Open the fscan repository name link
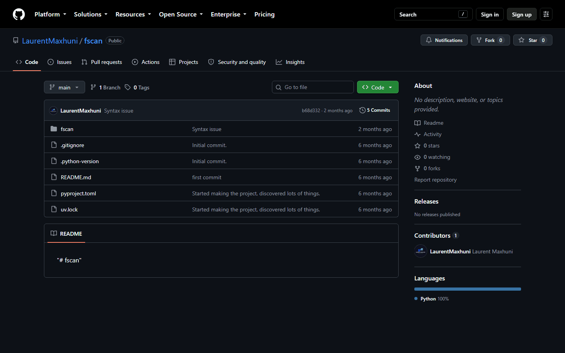The height and width of the screenshot is (353, 565). pyautogui.click(x=93, y=41)
